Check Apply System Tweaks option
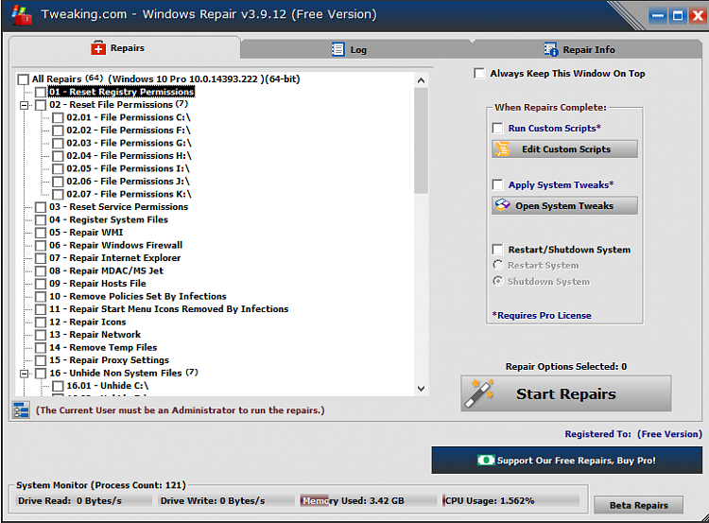The height and width of the screenshot is (523, 709). click(x=497, y=184)
